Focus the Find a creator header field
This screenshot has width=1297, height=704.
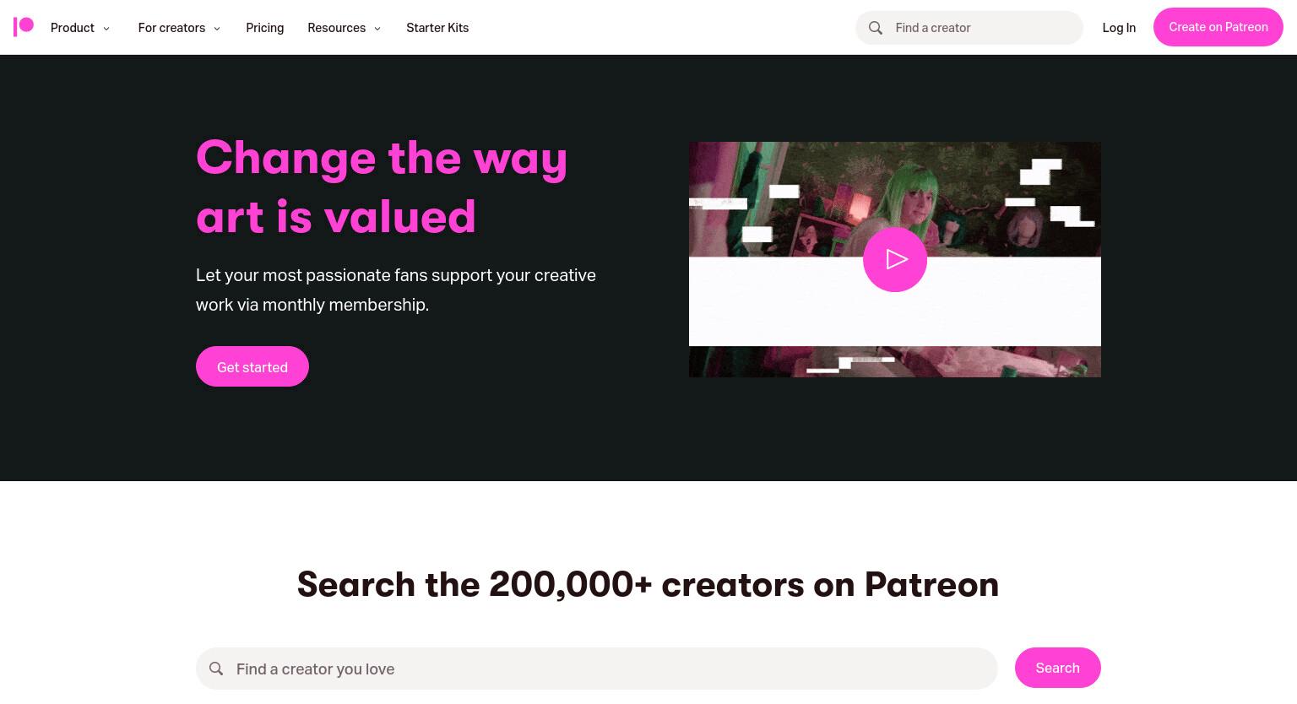pyautogui.click(x=969, y=28)
